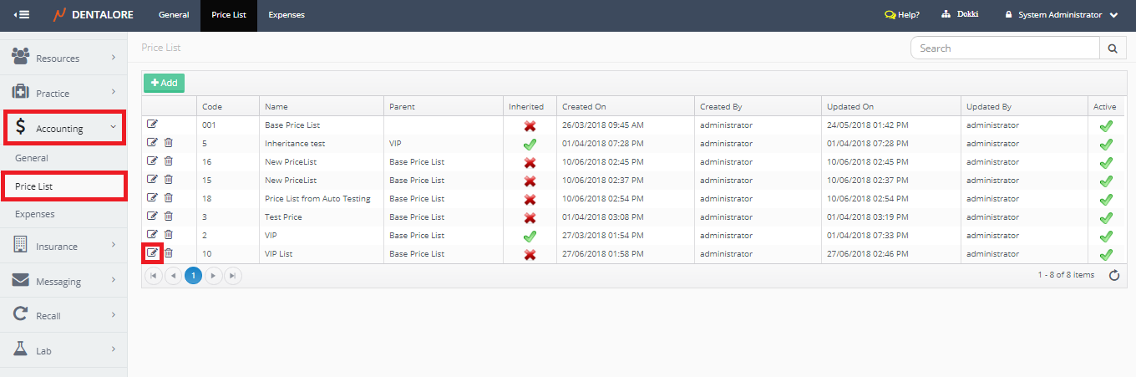Click trash icon for Test Price row

tap(168, 217)
